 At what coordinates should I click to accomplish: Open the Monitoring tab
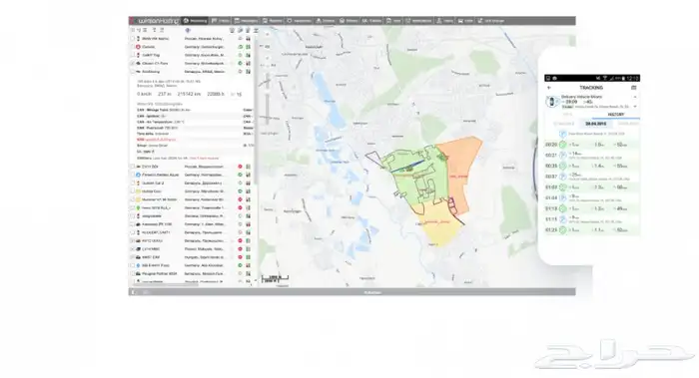pos(196,21)
